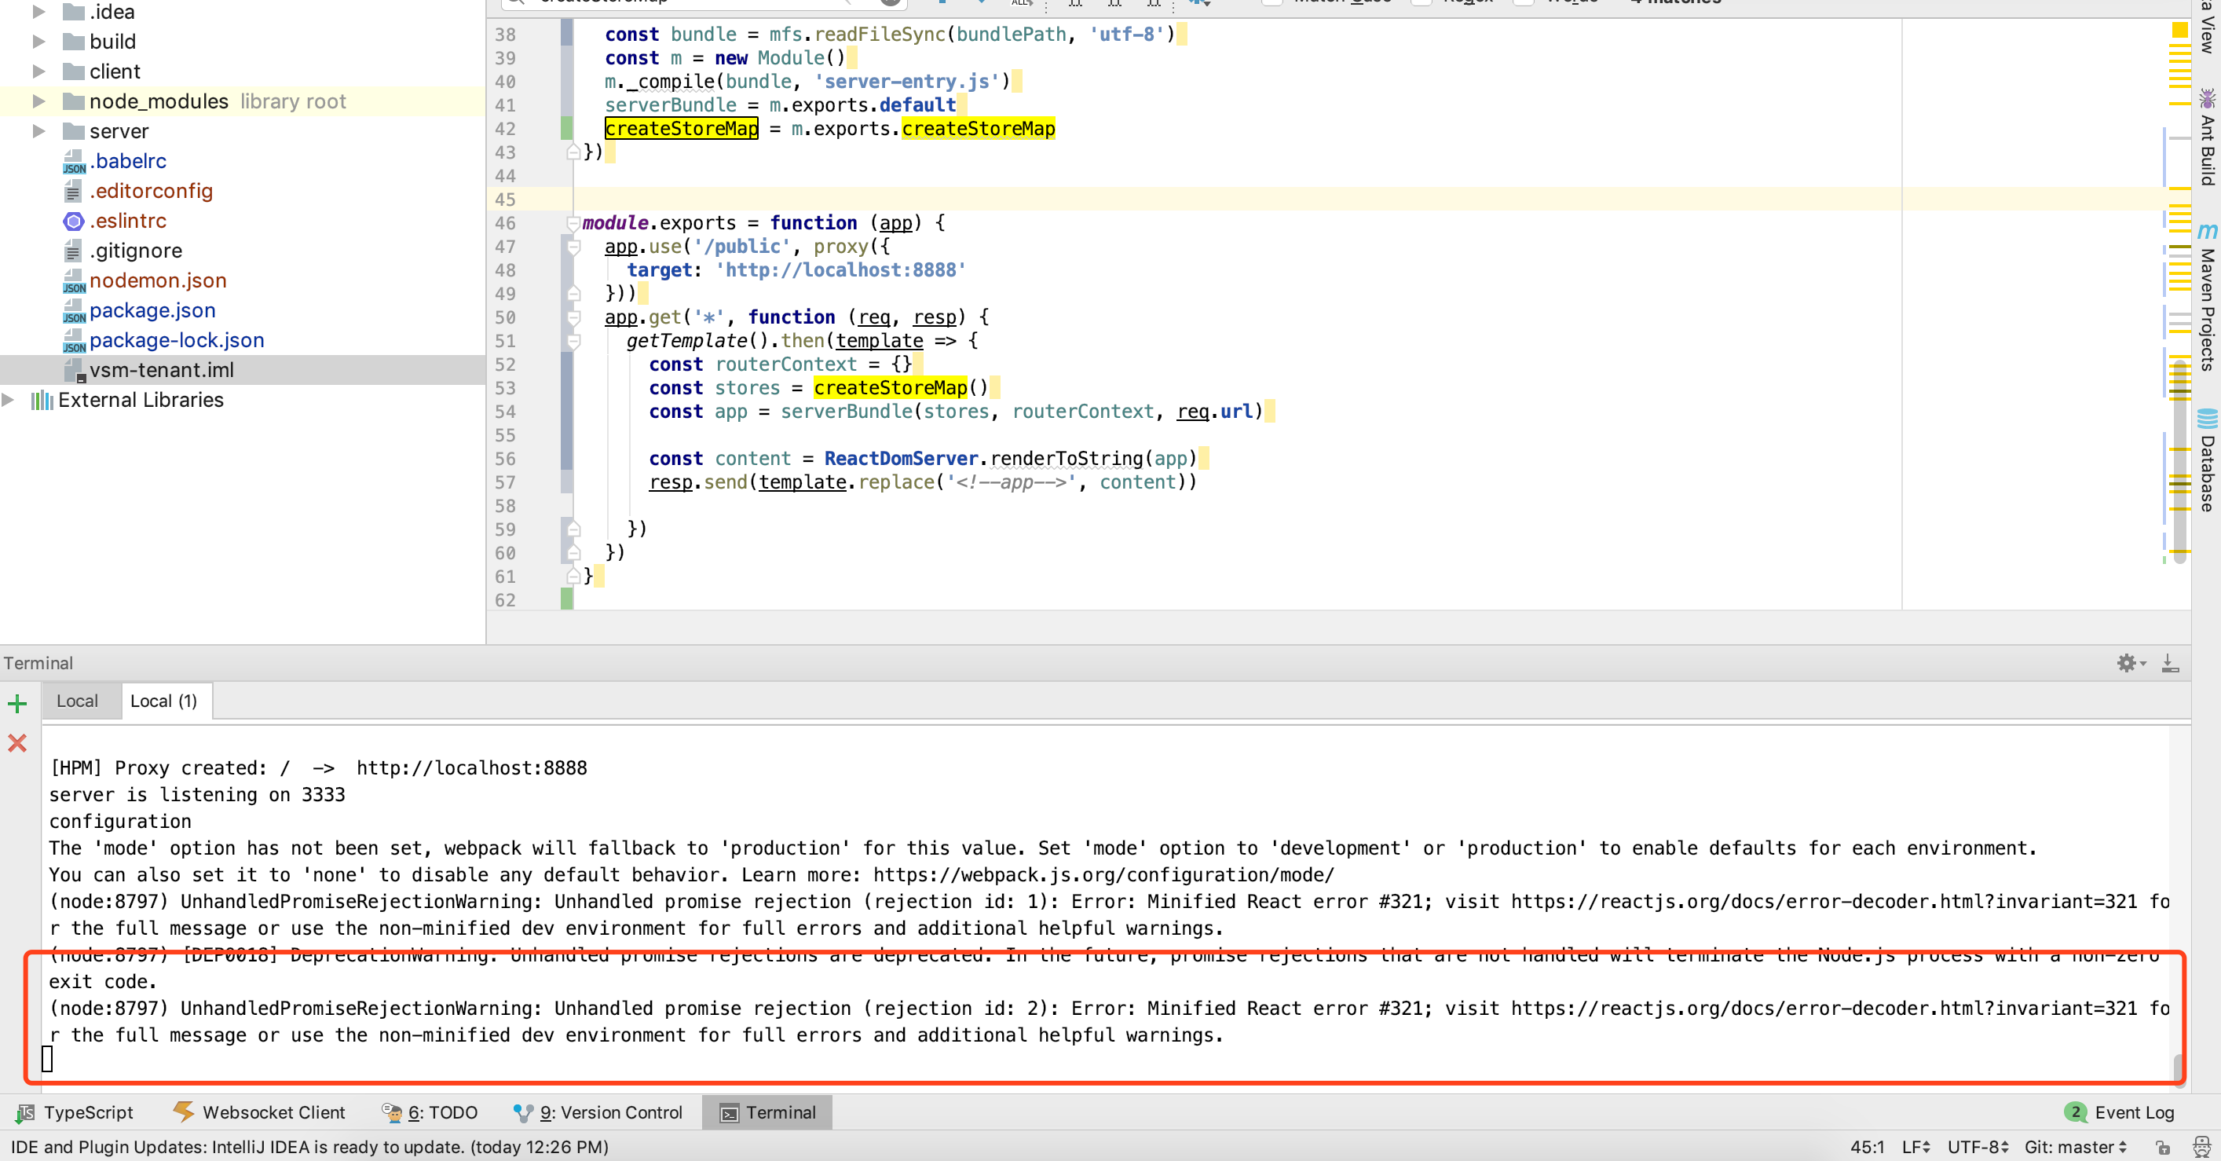Viewport: 2221px width, 1161px height.
Task: Open the LF line separator dropdown
Action: tap(1916, 1147)
